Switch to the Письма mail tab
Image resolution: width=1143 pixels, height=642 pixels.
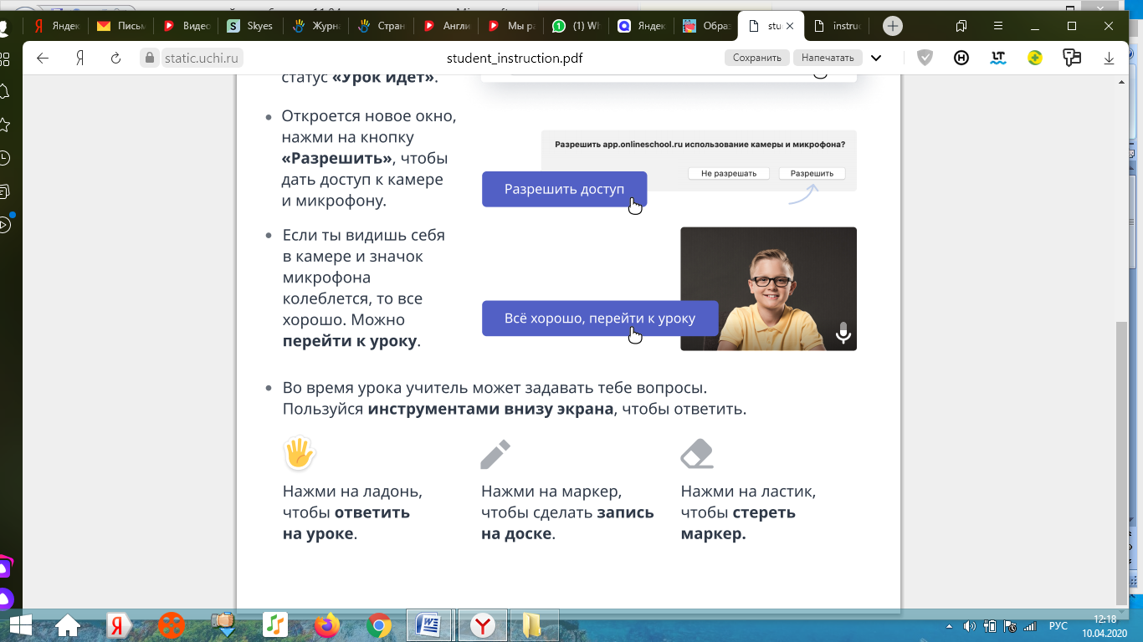pos(120,26)
